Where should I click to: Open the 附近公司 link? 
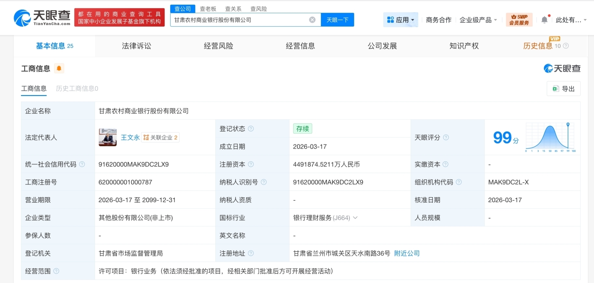[x=407, y=253]
